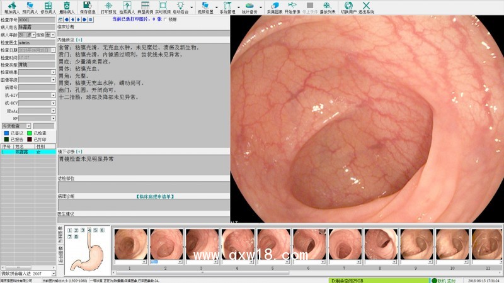This screenshot has height=283, width=504.
Task: Click the blue 已登记 color swatch
Action: [6, 133]
